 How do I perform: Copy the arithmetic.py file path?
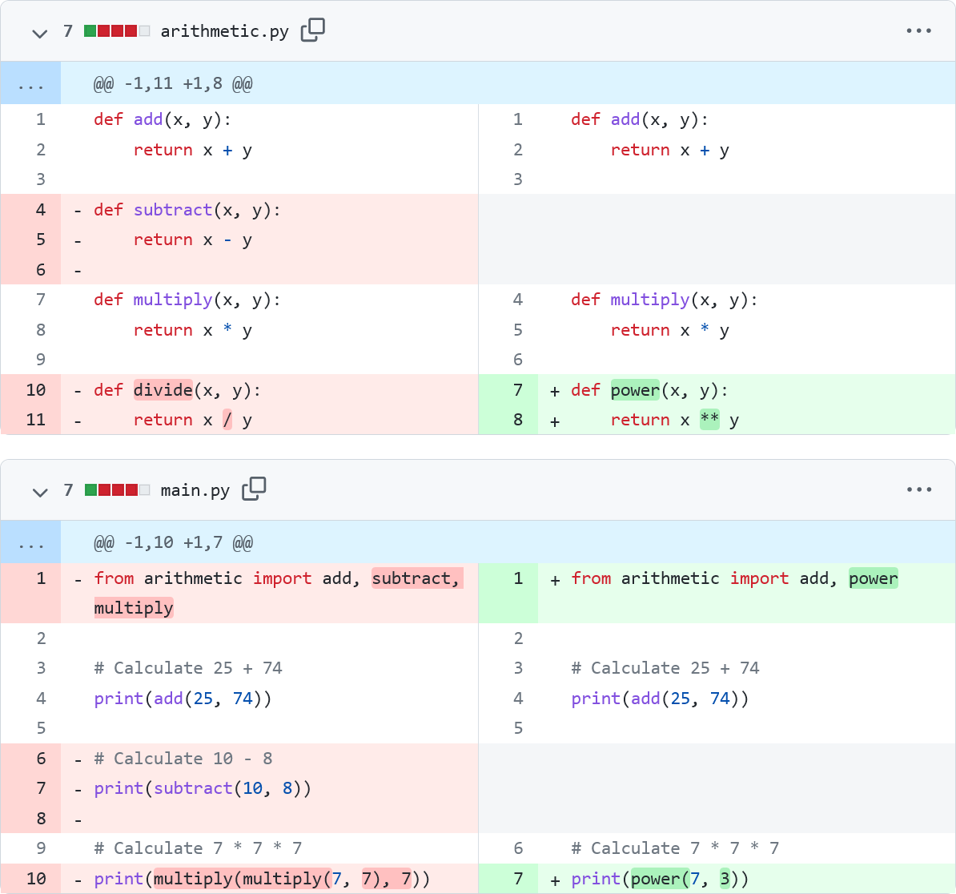pyautogui.click(x=312, y=30)
